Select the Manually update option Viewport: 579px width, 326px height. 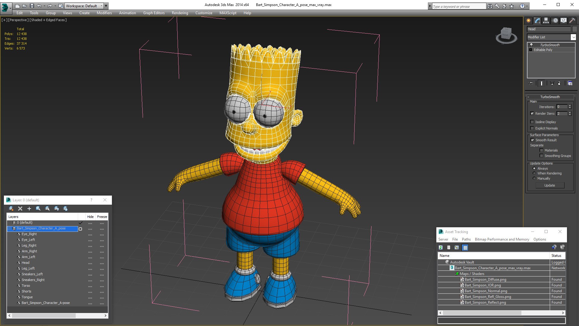click(534, 178)
